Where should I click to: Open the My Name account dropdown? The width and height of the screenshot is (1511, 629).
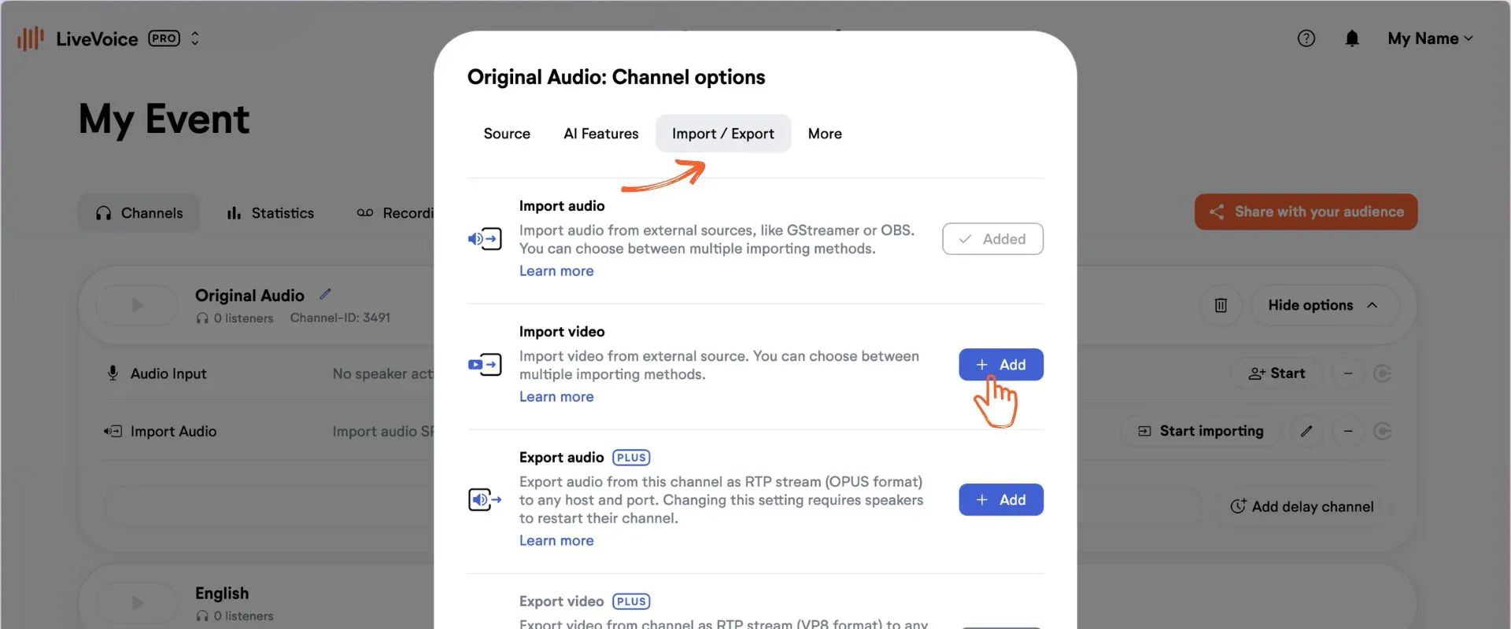[1430, 39]
